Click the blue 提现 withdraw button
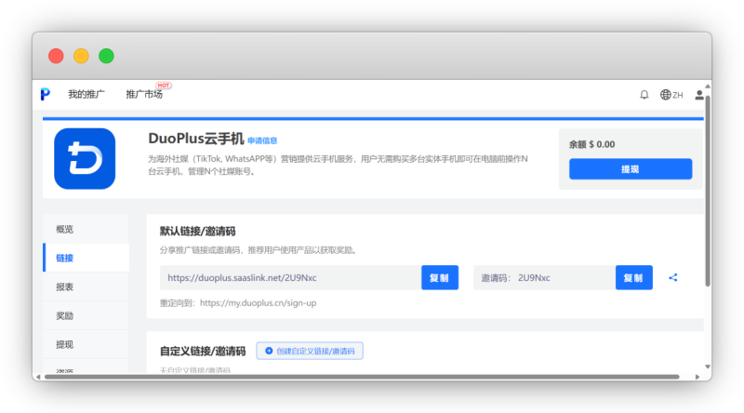The width and height of the screenshot is (744, 413). pyautogui.click(x=631, y=169)
